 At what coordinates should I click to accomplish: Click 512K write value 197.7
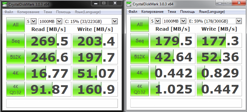95,57
